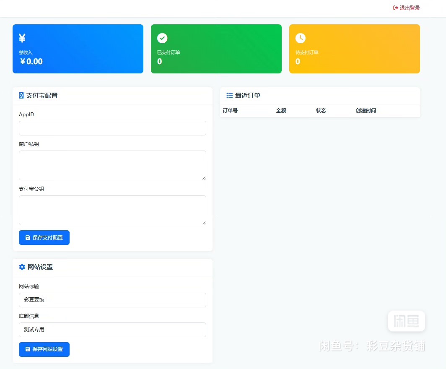
Task: Click into the 支付宝公钥 text area
Action: [x=112, y=210]
